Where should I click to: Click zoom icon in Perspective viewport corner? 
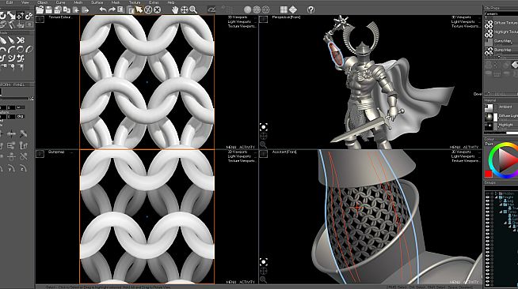pos(263,144)
